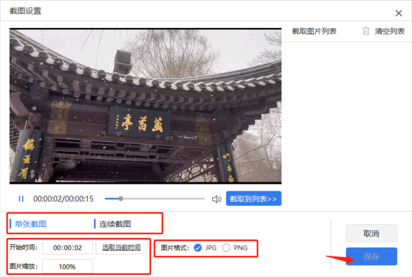Click the 选取当前时间 button
This screenshot has width=412, height=277.
click(x=122, y=248)
